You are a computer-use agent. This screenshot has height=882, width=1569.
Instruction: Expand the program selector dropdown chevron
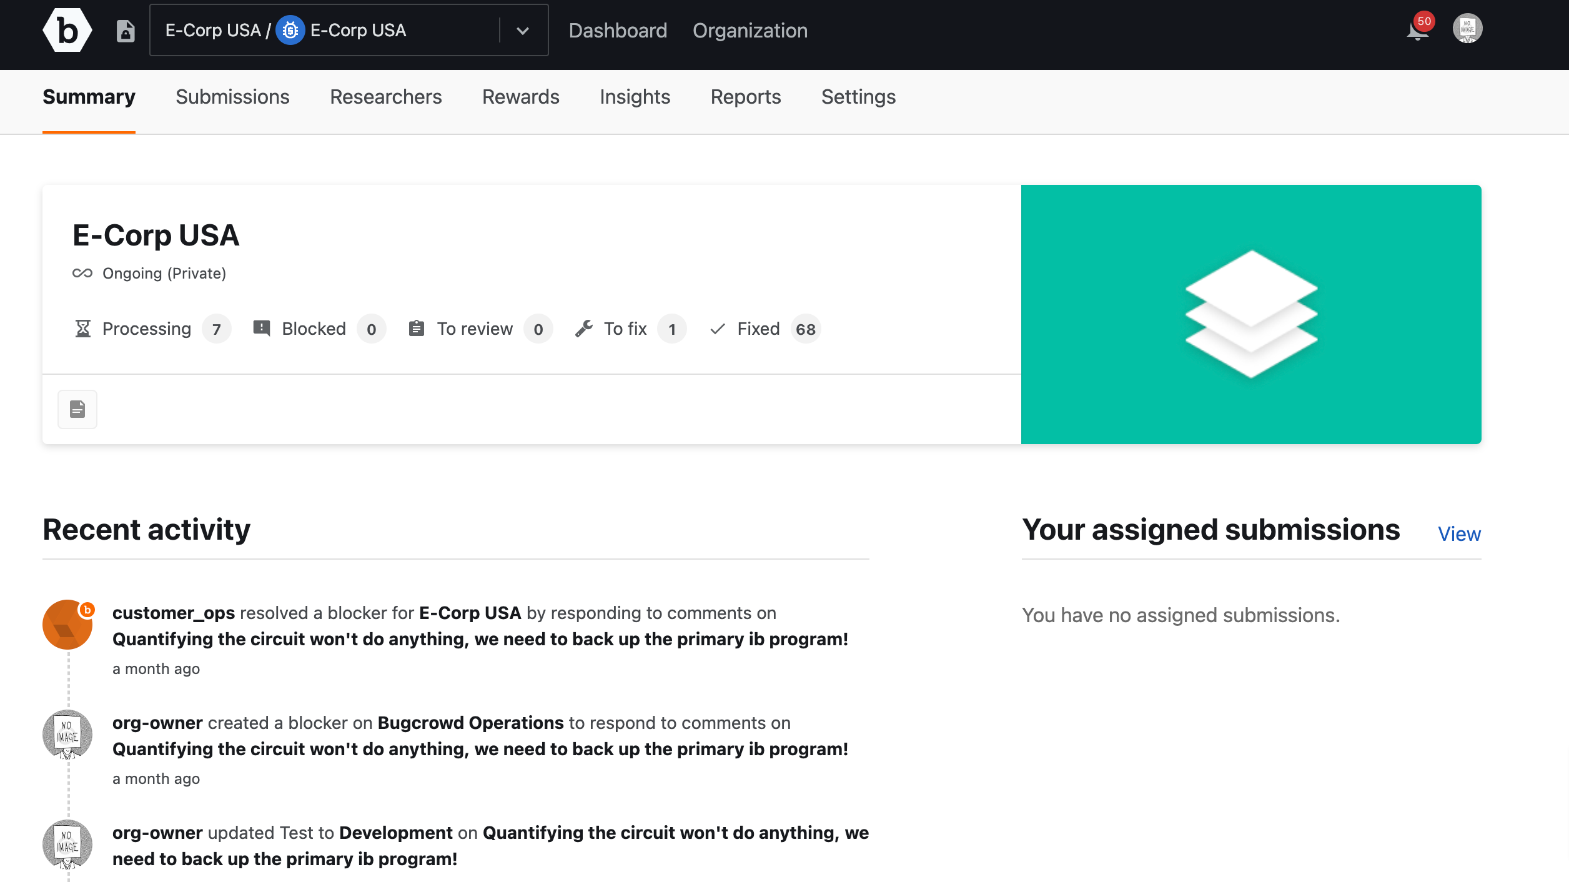[x=523, y=31]
